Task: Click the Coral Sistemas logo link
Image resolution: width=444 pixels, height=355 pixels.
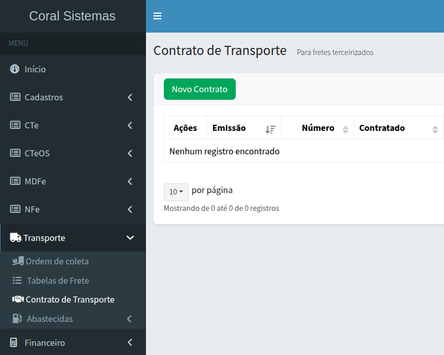Action: (x=72, y=16)
